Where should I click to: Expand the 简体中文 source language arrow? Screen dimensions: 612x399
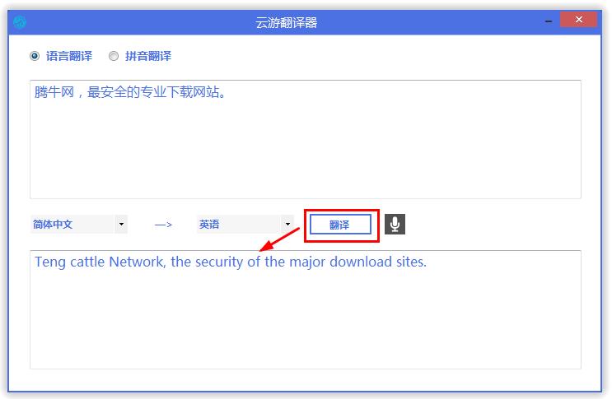click(x=121, y=224)
